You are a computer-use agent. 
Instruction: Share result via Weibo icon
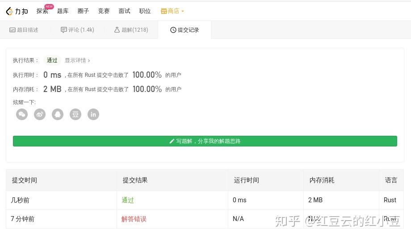coord(40,114)
